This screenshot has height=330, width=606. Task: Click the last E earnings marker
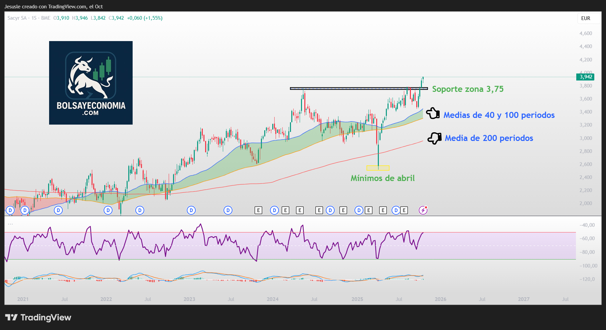tap(404, 210)
